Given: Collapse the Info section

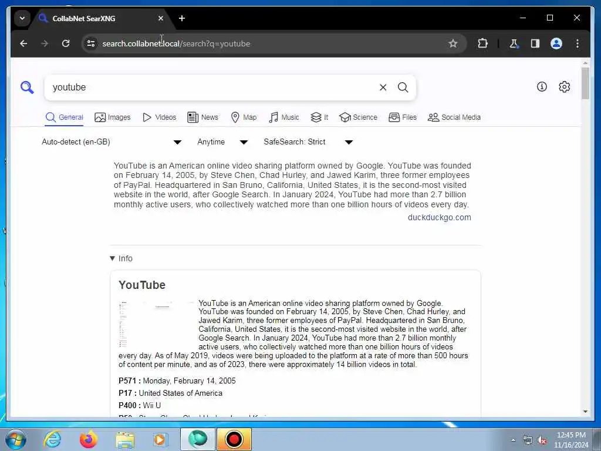Looking at the screenshot, I should [121, 258].
